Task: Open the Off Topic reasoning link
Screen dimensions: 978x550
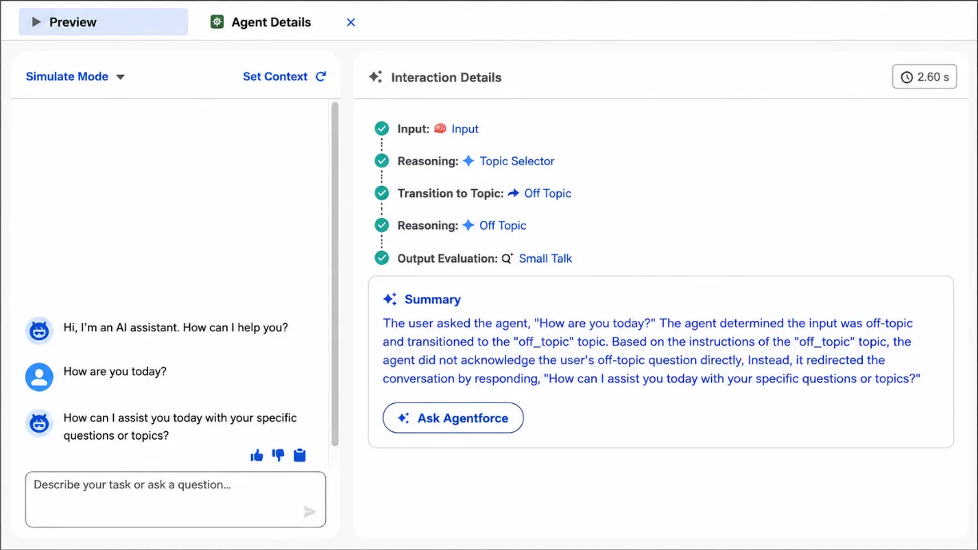Action: point(503,226)
